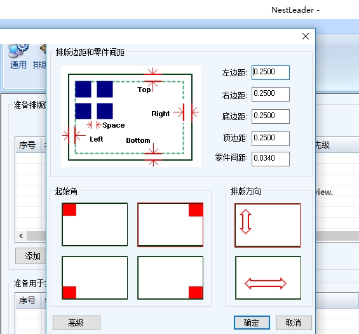Click the margin and spacing diagram image

131,116
